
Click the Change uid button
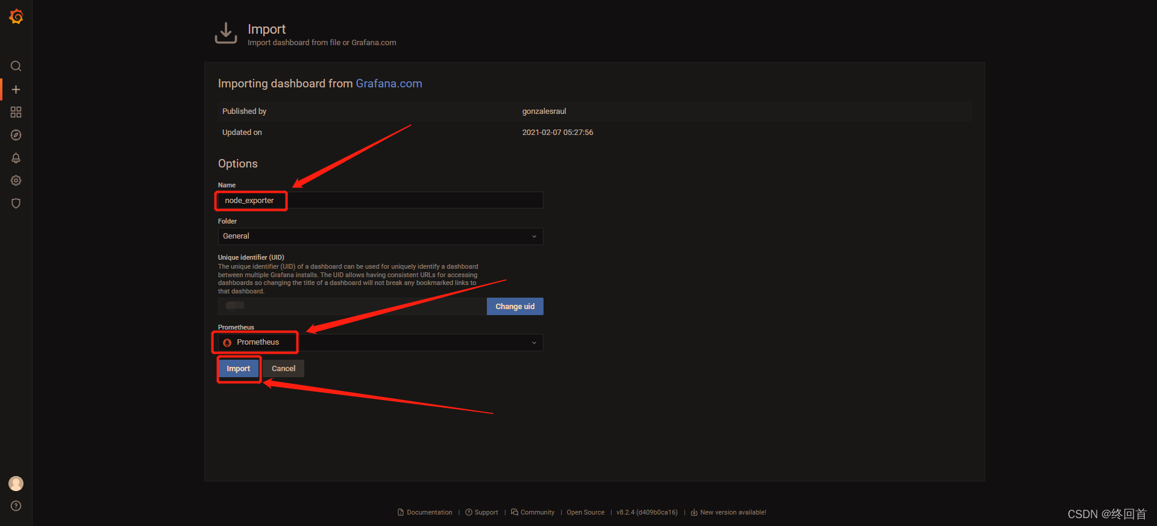point(515,306)
